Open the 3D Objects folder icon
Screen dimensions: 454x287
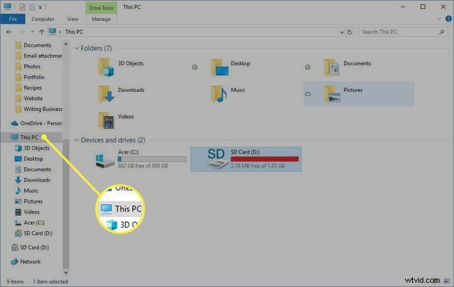pyautogui.click(x=106, y=67)
